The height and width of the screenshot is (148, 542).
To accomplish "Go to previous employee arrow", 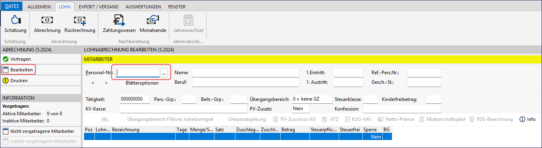I will coord(93,83).
